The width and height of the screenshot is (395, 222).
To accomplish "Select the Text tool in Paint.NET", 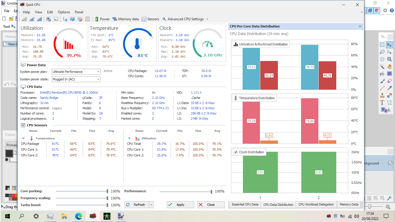I will (x=382, y=103).
